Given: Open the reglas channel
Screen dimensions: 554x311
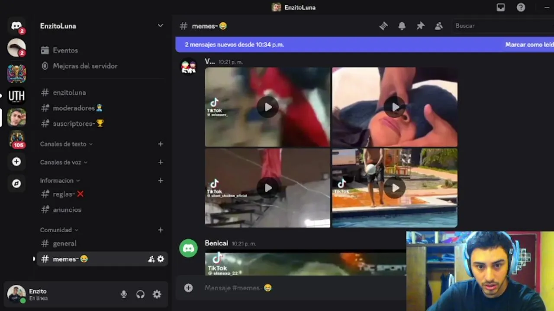Looking at the screenshot, I should (x=102, y=194).
